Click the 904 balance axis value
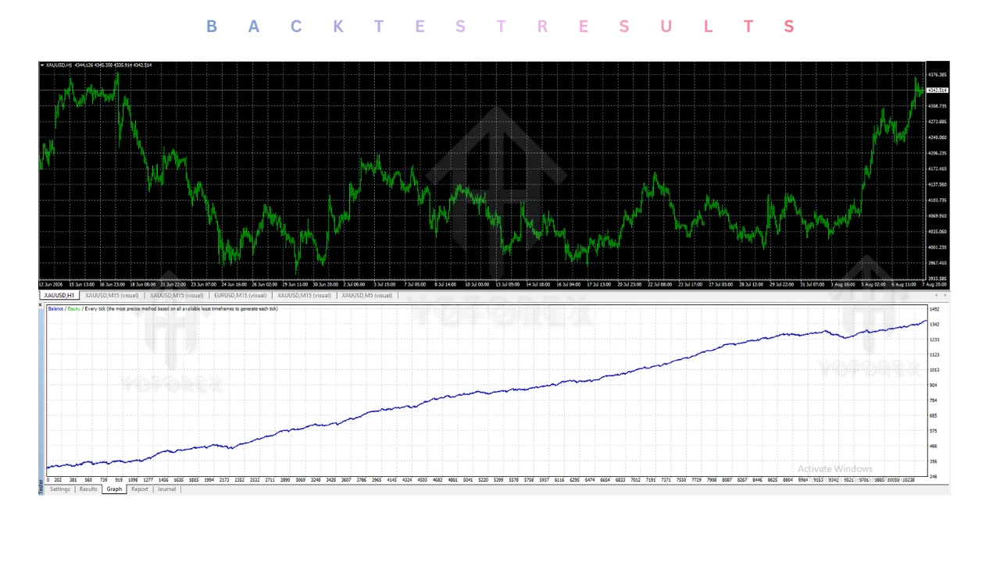Image resolution: width=1000 pixels, height=562 pixels. coord(934,386)
